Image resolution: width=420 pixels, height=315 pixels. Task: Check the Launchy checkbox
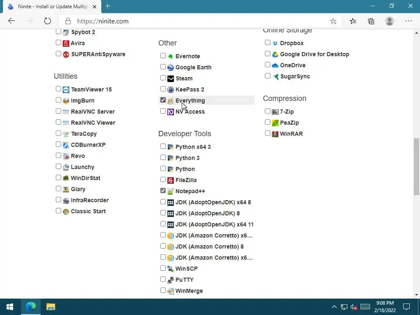[x=58, y=167]
